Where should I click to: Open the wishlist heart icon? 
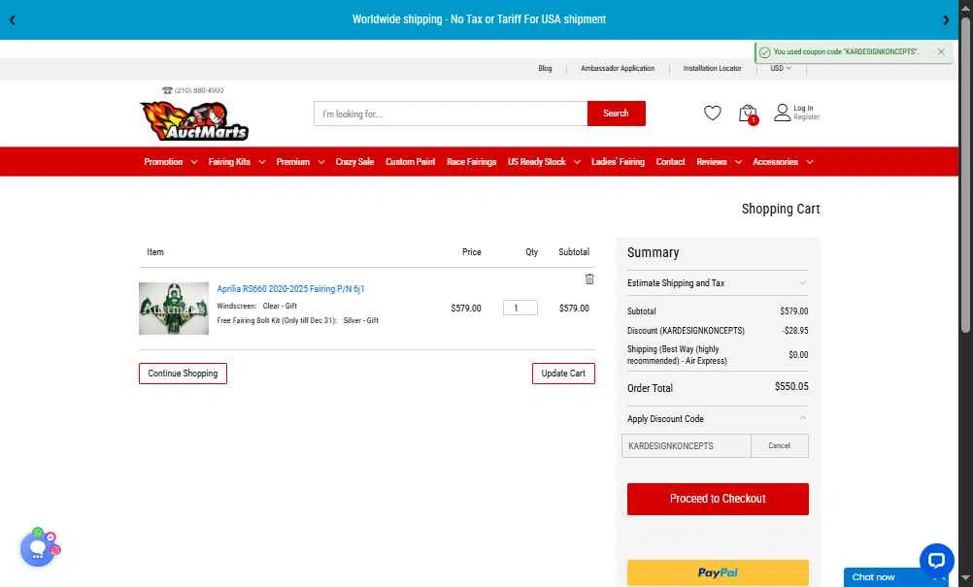click(713, 113)
